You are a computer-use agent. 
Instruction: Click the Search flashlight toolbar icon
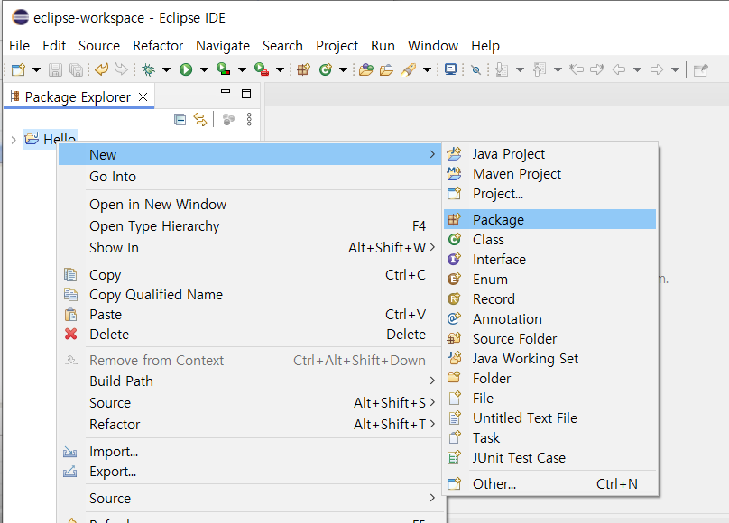click(409, 69)
